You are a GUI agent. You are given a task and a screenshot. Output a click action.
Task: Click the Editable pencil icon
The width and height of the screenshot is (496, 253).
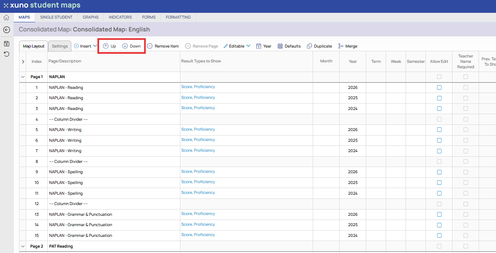click(x=226, y=46)
